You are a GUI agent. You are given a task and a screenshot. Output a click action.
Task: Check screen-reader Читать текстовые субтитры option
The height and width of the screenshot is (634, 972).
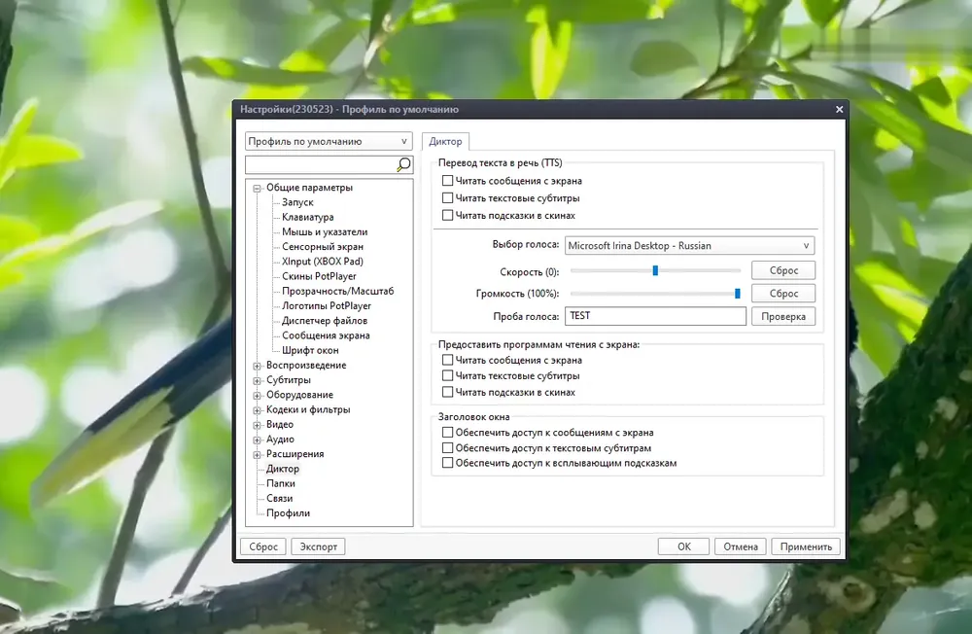[447, 375]
